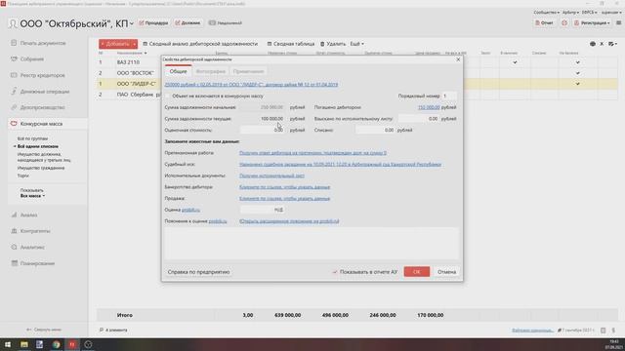Viewport: 625px width, 351px height.
Task: Open the Арбитр menu
Action: pyautogui.click(x=570, y=13)
